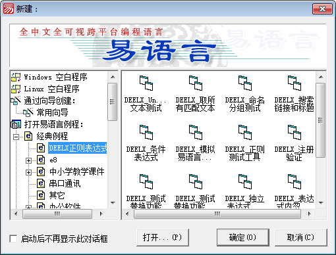Click examples list horizontal scrollbar right arrow
The width and height of the screenshot is (336, 255).
pos(309,214)
